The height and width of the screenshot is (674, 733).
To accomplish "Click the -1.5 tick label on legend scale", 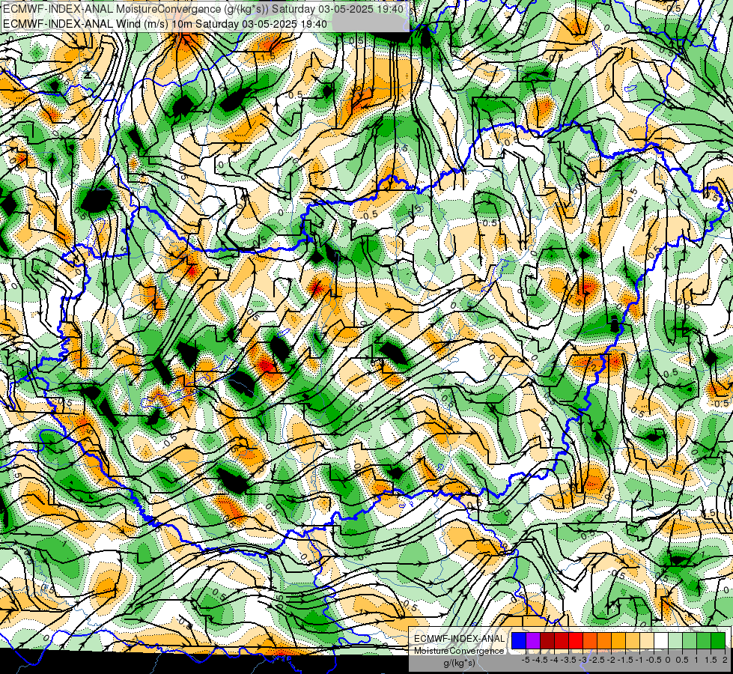I will 625,660.
